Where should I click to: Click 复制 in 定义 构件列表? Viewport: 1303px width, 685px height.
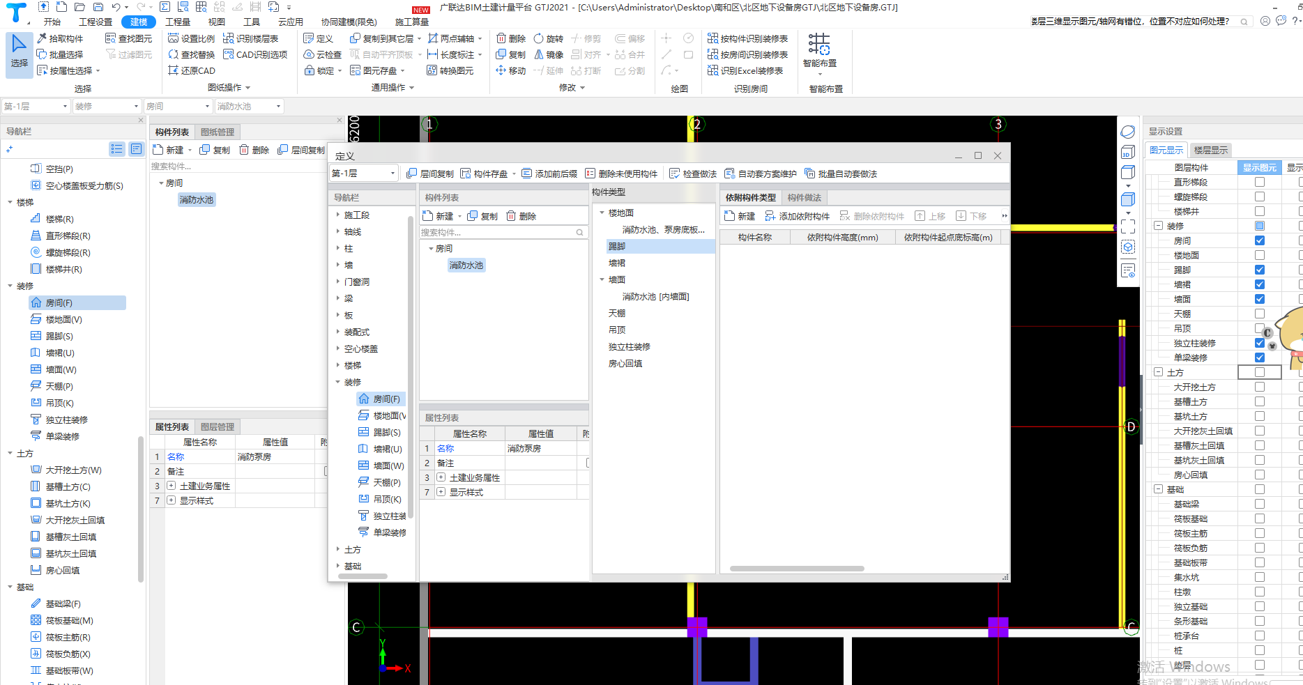tap(482, 216)
